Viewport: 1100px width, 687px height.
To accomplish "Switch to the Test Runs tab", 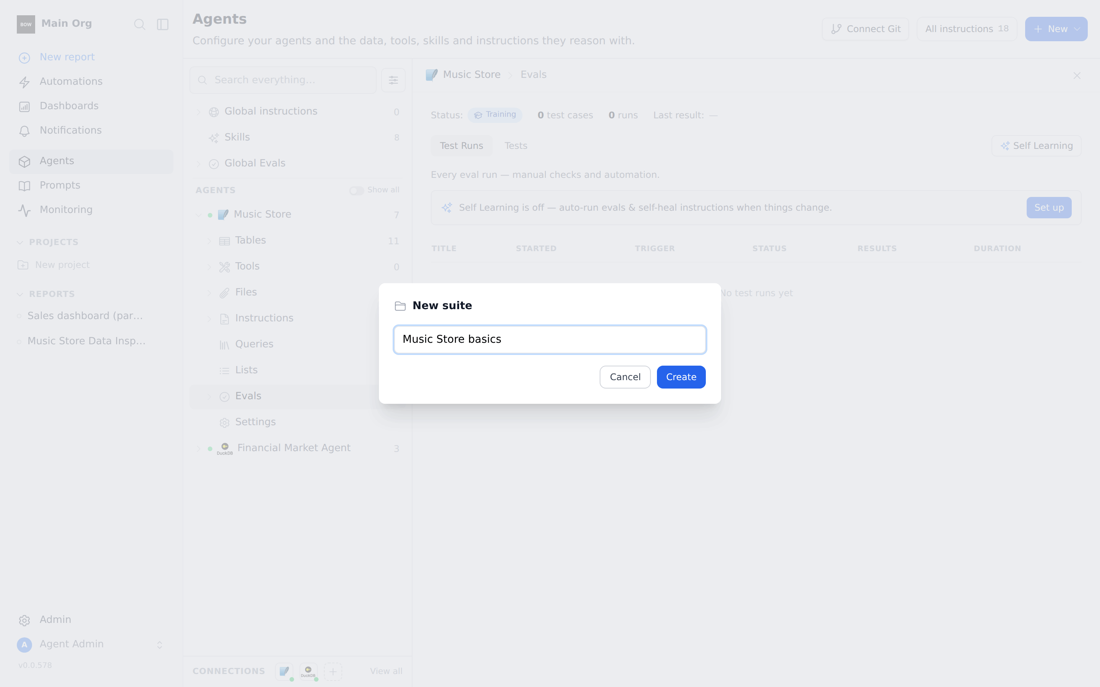I will [461, 146].
